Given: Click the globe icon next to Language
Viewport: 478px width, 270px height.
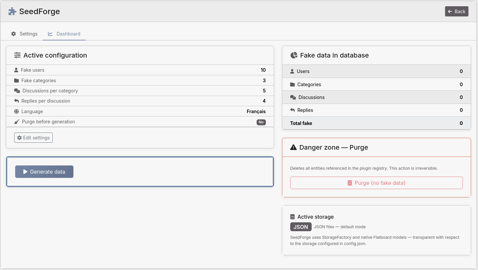Looking at the screenshot, I should [x=16, y=111].
